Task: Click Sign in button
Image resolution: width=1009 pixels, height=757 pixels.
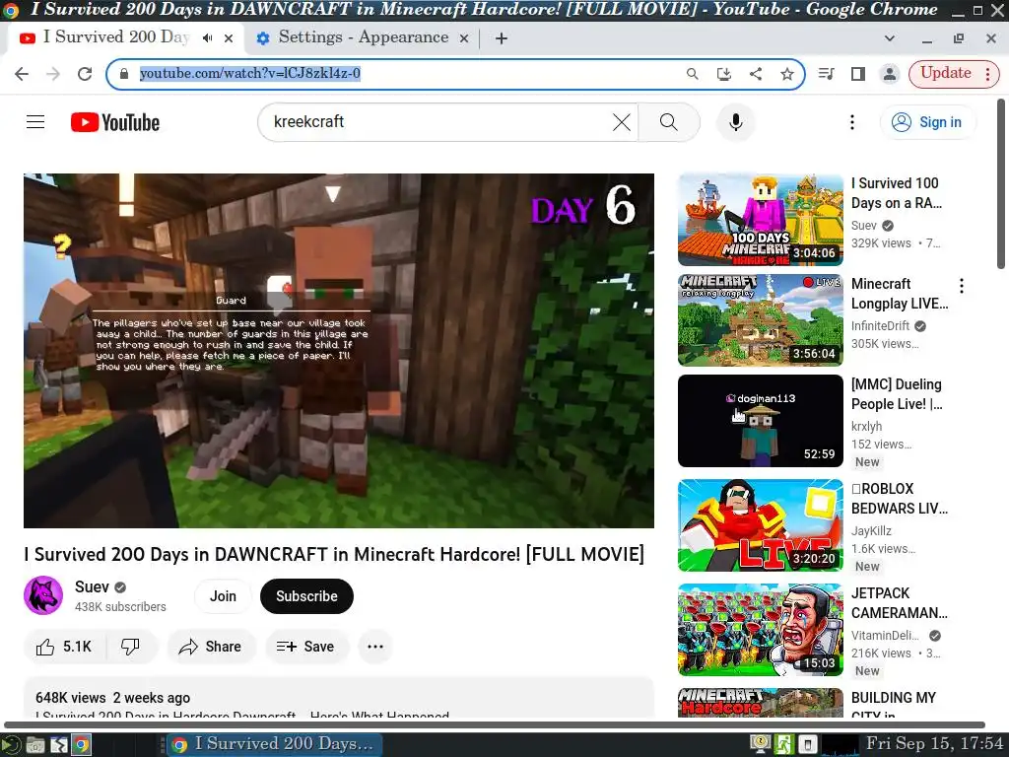Action: (928, 122)
